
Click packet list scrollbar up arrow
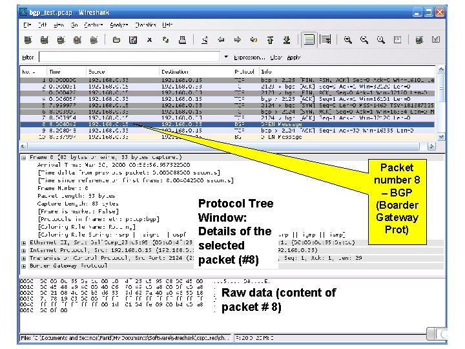(x=441, y=70)
